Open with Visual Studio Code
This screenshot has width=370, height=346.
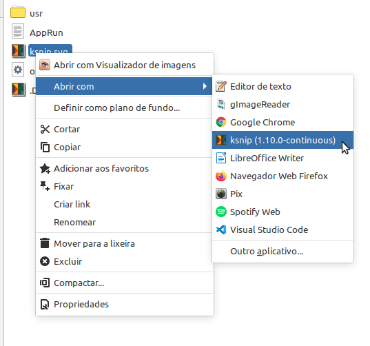(x=282, y=230)
